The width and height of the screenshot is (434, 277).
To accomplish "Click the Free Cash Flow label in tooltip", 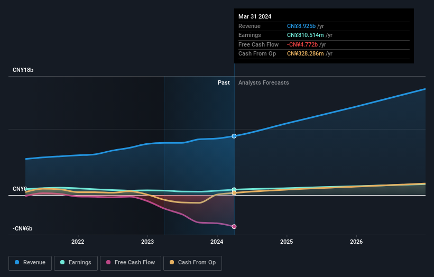I will 258,44.
